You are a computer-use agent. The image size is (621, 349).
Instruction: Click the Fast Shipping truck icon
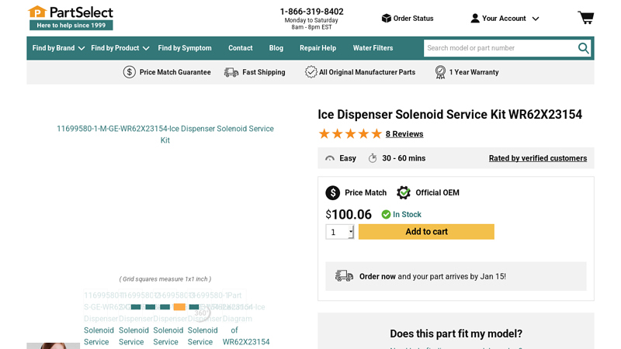[x=231, y=72]
